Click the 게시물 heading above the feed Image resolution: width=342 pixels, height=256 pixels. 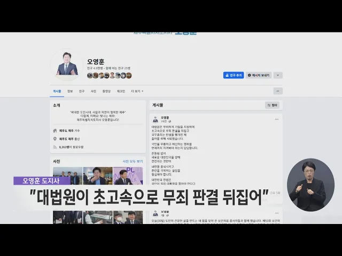pyautogui.click(x=158, y=105)
